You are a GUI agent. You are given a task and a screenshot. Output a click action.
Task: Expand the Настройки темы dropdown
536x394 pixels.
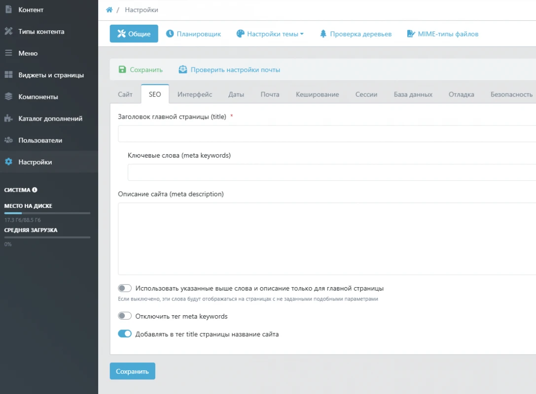tap(270, 34)
